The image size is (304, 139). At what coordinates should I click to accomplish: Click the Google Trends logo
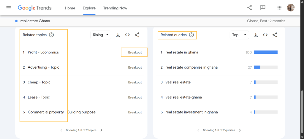[x=34, y=8]
